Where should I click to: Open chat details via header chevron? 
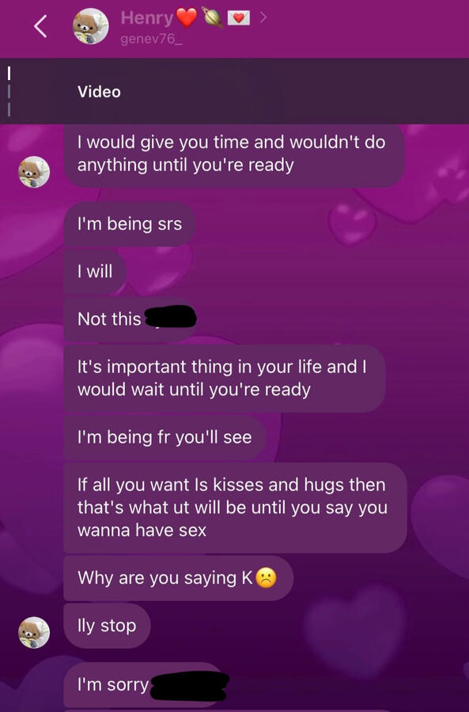(x=263, y=17)
